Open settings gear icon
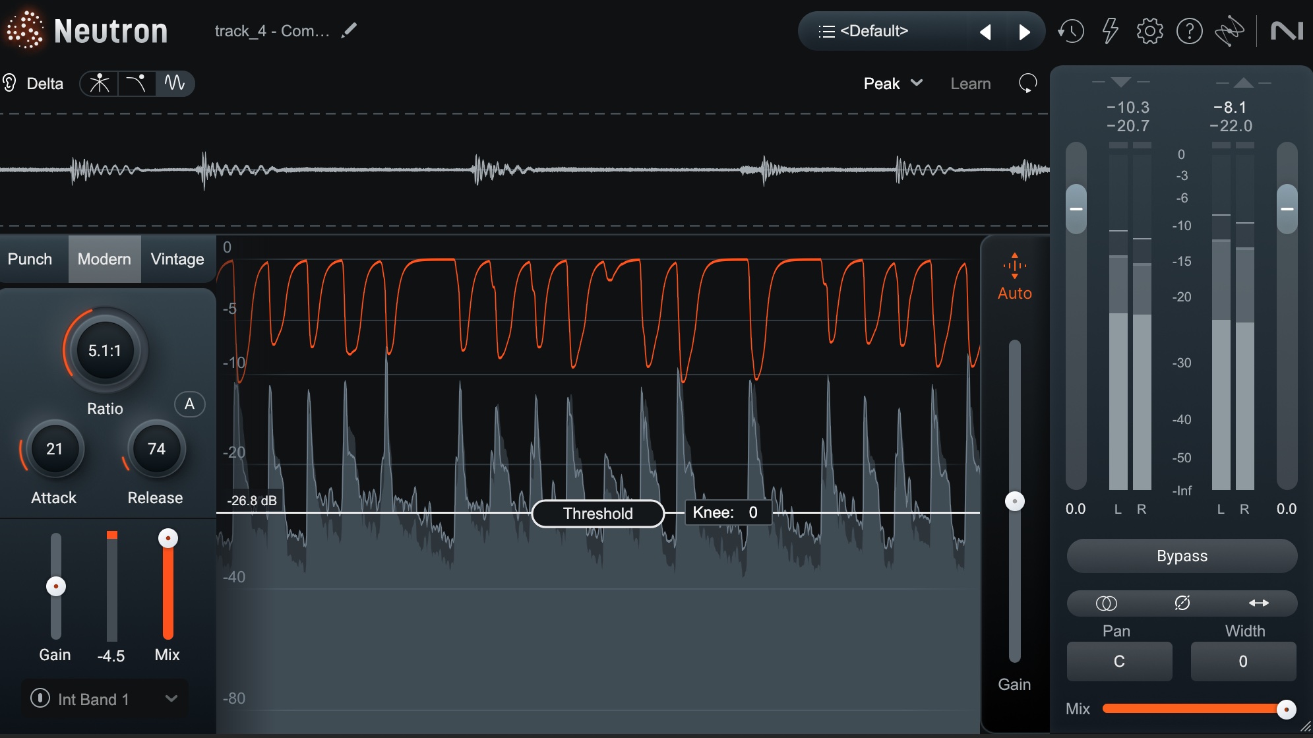Image resolution: width=1313 pixels, height=738 pixels. (1149, 31)
